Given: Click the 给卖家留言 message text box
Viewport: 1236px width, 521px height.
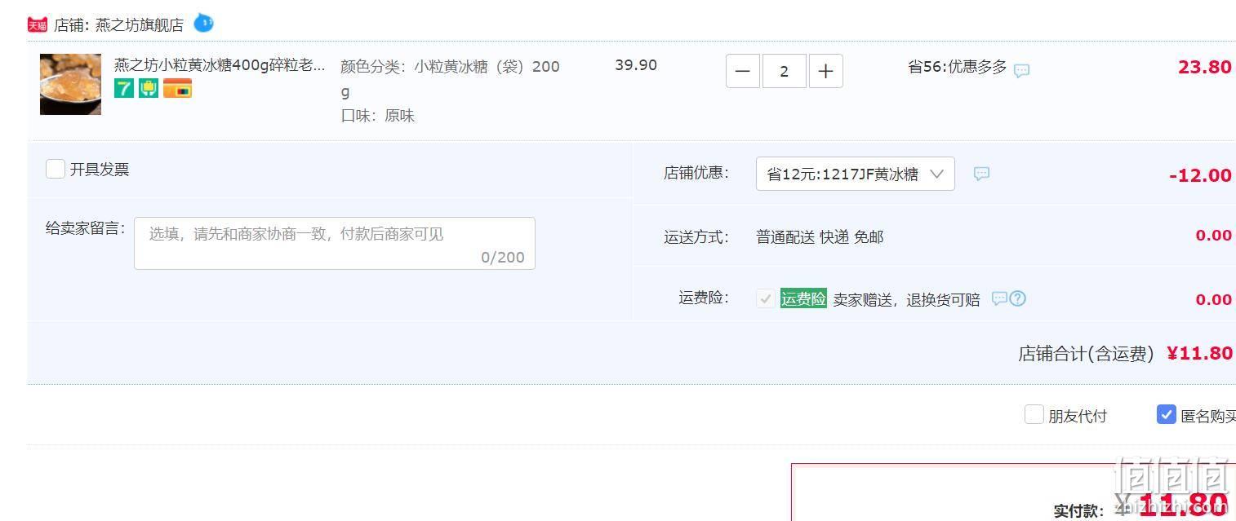Looking at the screenshot, I should (x=335, y=243).
